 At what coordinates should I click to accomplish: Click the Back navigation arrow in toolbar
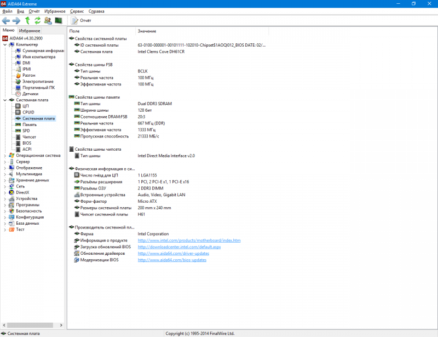7,20
